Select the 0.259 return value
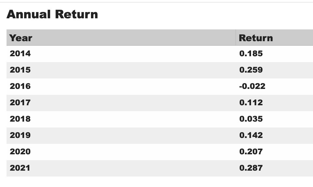Viewport: 313px width, 187px height. pos(251,70)
